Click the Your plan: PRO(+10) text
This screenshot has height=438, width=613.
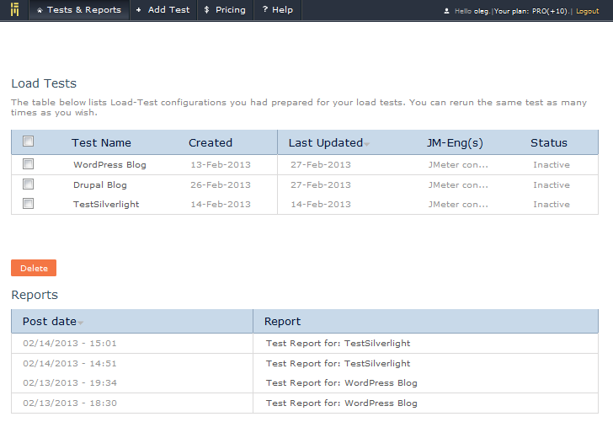pyautogui.click(x=530, y=11)
